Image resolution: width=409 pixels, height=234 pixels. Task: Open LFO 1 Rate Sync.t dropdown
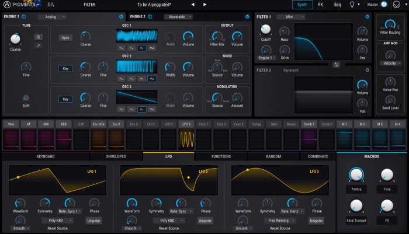tap(70, 211)
